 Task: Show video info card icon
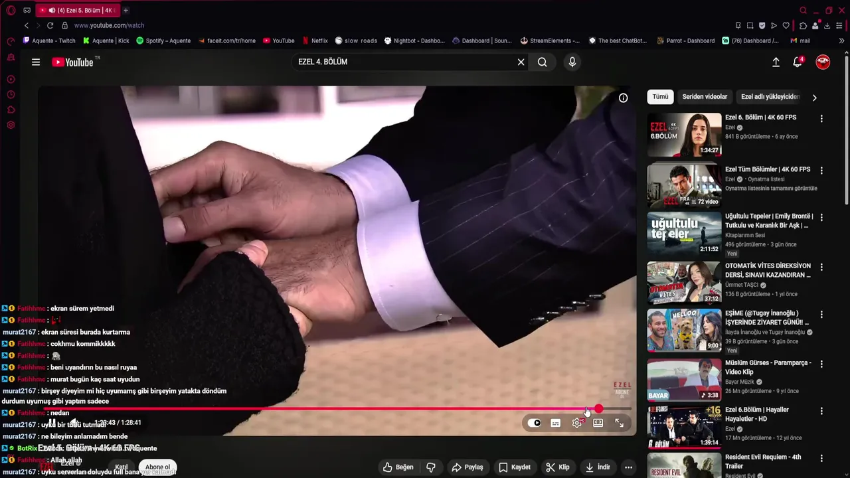coord(623,98)
